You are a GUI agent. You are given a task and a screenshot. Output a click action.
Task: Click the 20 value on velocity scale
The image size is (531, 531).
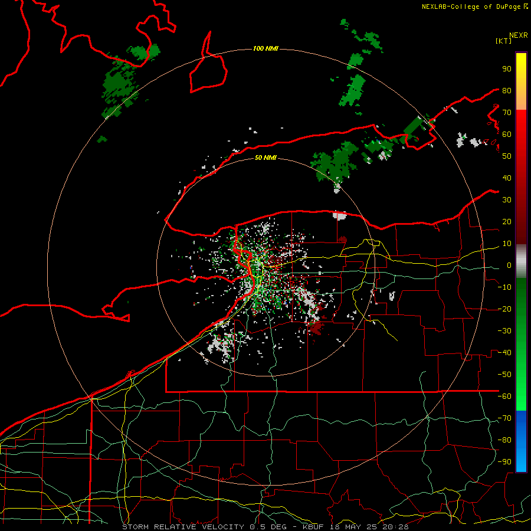click(x=507, y=222)
